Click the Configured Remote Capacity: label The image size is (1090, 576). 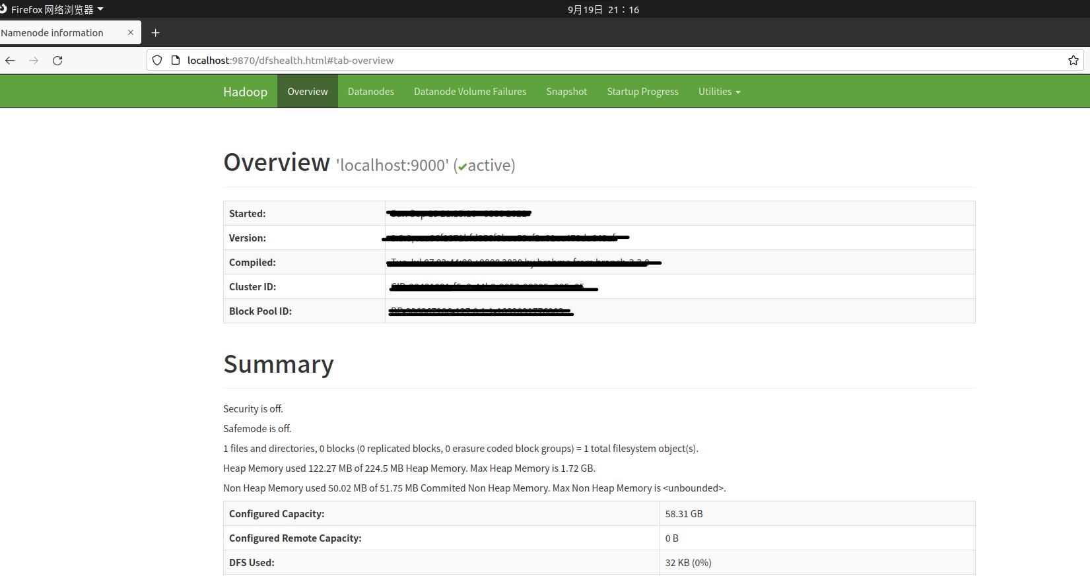[295, 538]
